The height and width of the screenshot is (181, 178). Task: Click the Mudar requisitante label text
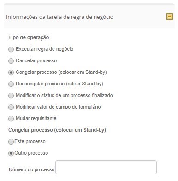(x=36, y=119)
